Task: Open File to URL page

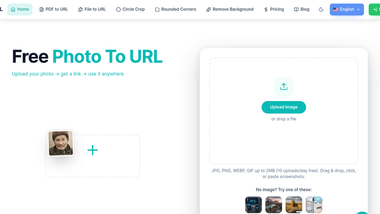Action: pos(92,10)
